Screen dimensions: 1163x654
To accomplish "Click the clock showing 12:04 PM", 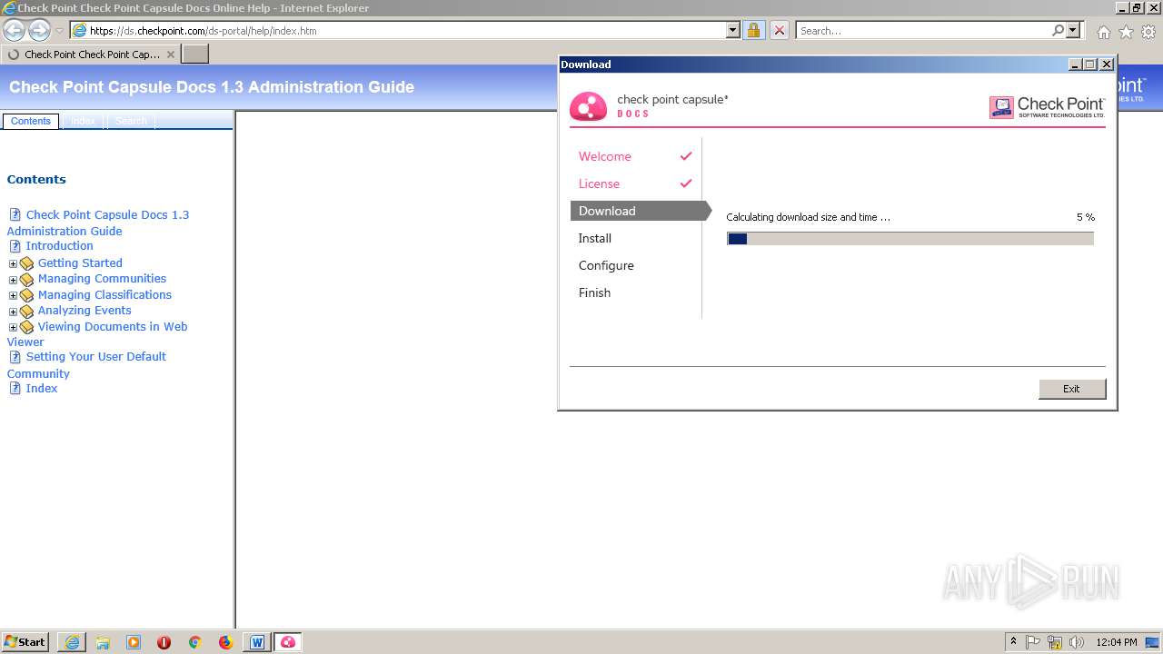I will click(x=1117, y=642).
